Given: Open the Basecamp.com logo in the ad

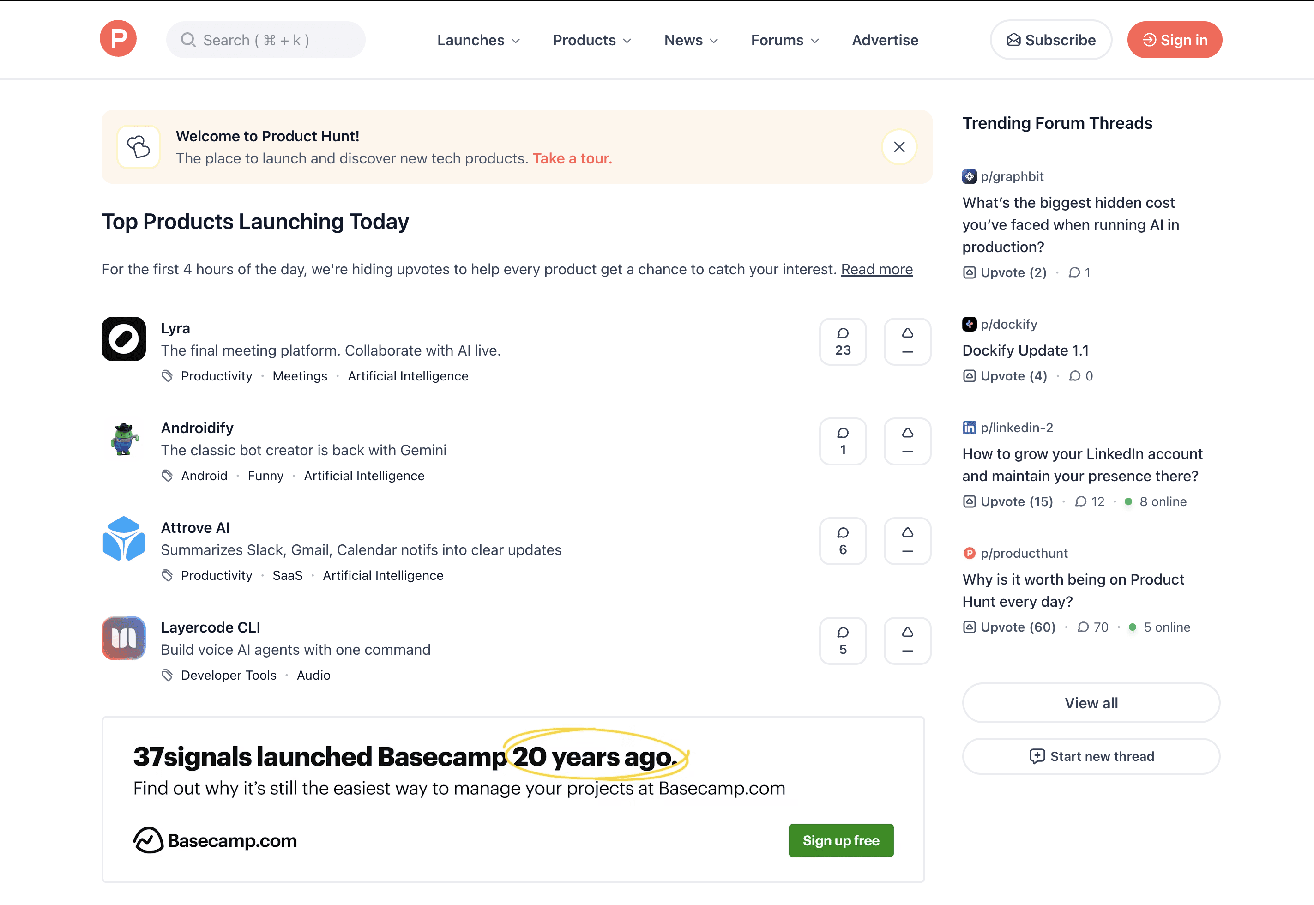Looking at the screenshot, I should (x=215, y=840).
